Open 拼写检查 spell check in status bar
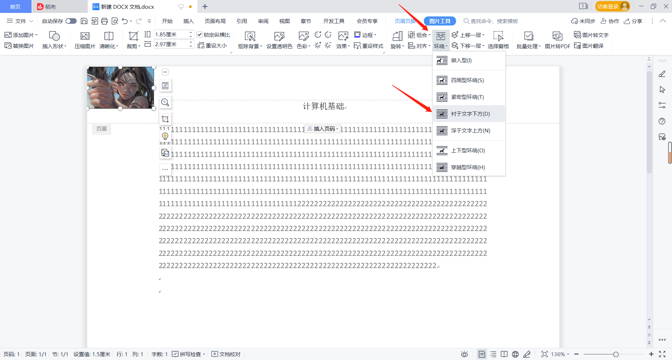Image resolution: width=672 pixels, height=360 pixels. pyautogui.click(x=188, y=354)
